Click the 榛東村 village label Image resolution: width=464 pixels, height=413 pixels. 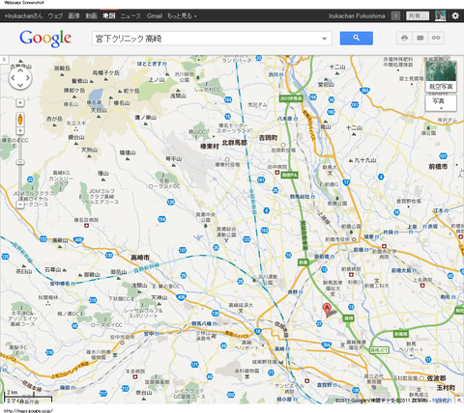coord(210,147)
